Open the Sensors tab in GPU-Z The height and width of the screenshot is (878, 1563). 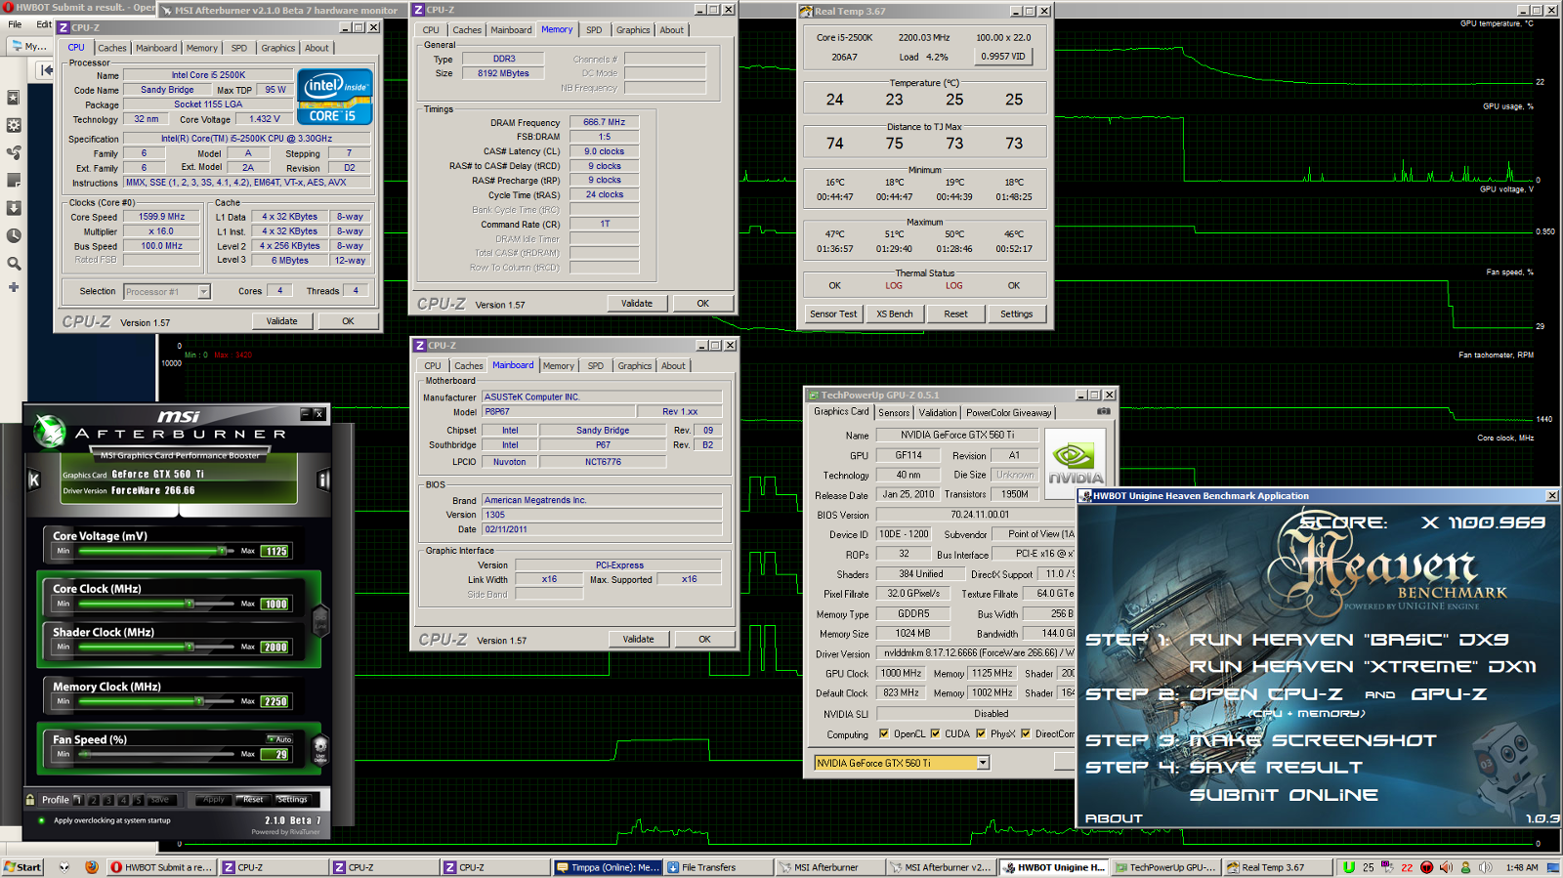894,413
